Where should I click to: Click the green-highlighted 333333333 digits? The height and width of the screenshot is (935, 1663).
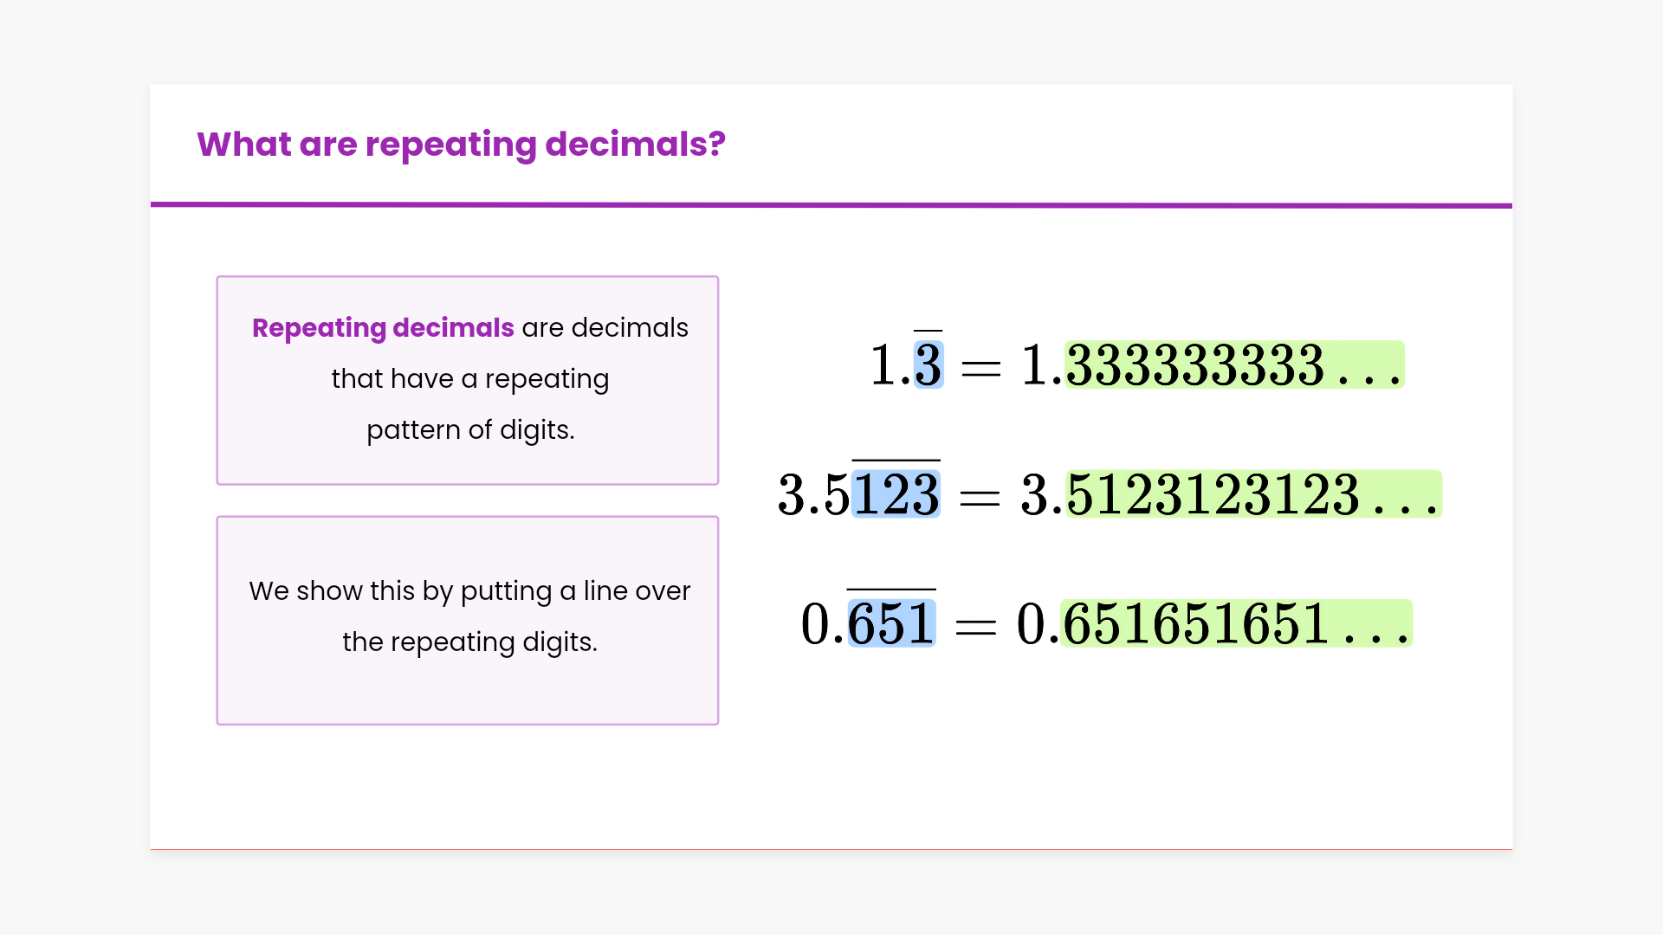point(1195,365)
